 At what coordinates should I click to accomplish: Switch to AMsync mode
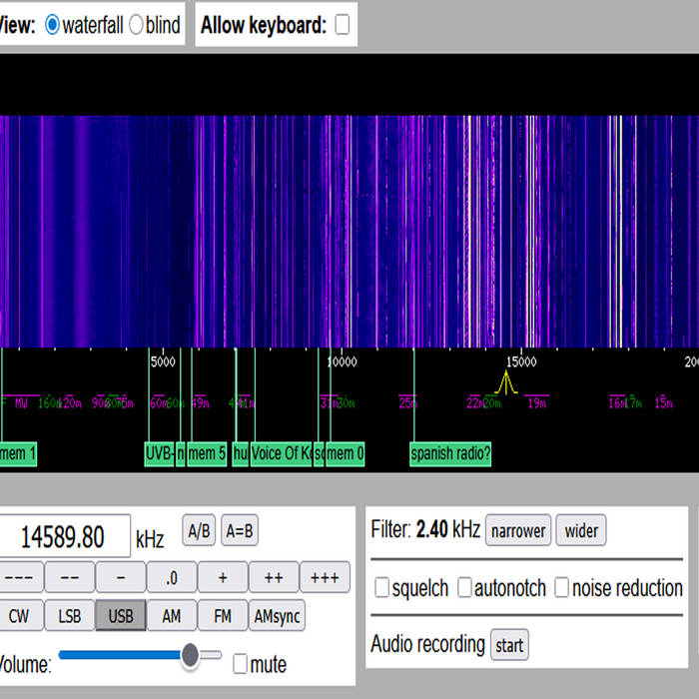click(x=277, y=616)
